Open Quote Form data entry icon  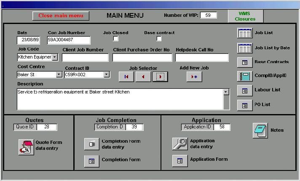[26, 146]
